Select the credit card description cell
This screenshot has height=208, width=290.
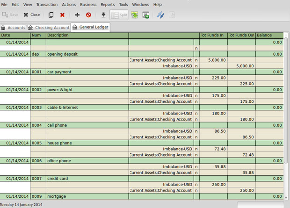pyautogui.click(x=87, y=179)
